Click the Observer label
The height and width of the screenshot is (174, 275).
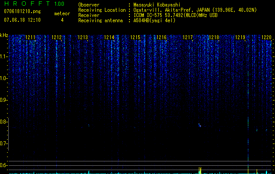89,5
